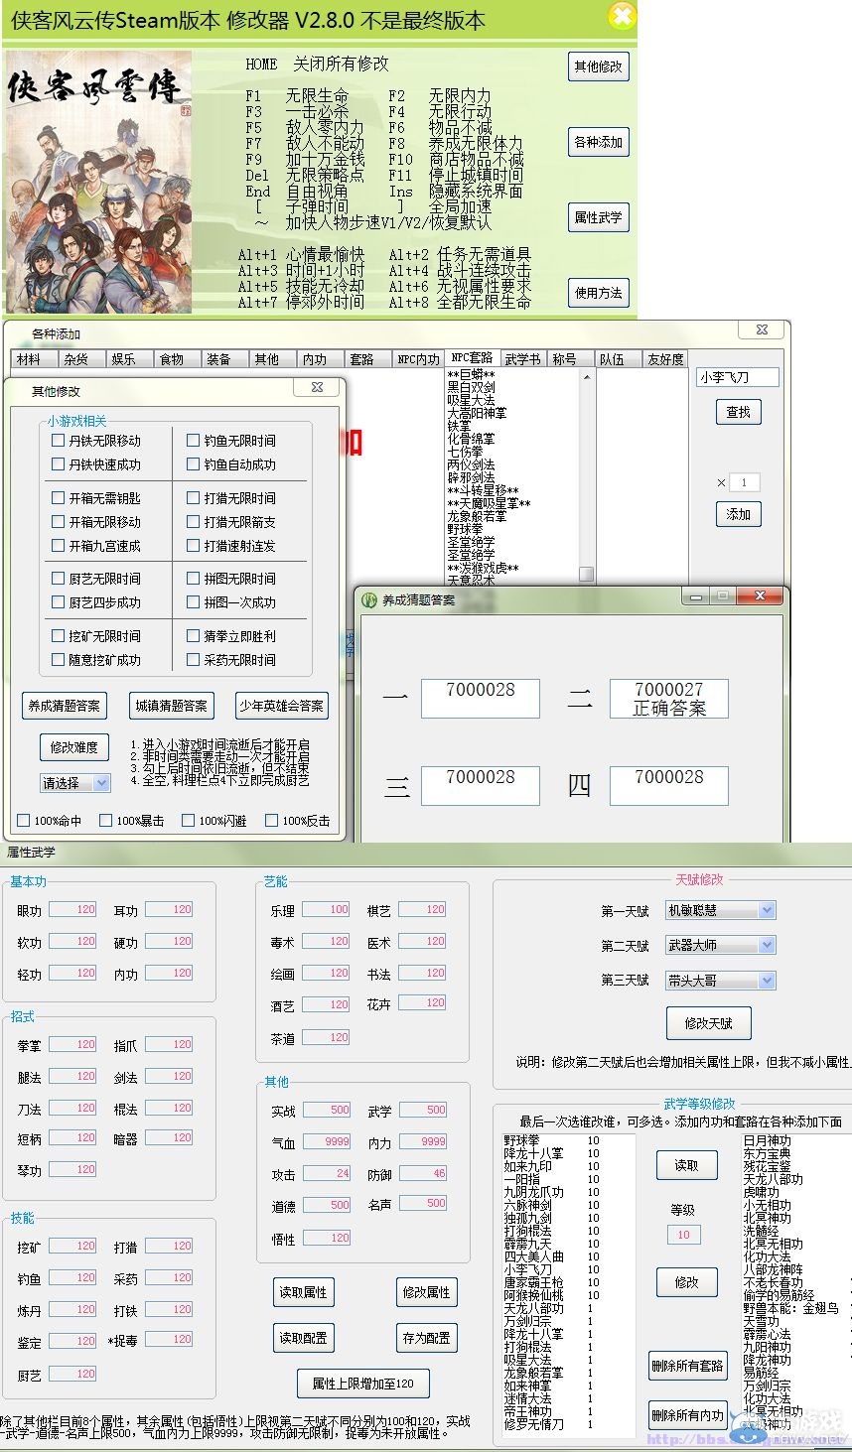The height and width of the screenshot is (1452, 852).
Task: Click the 添加 button
Action: click(x=739, y=514)
